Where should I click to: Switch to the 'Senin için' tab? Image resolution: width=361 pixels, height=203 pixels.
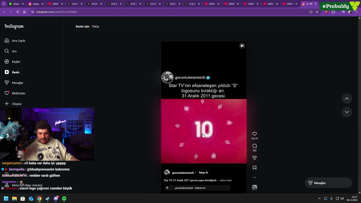tap(82, 26)
